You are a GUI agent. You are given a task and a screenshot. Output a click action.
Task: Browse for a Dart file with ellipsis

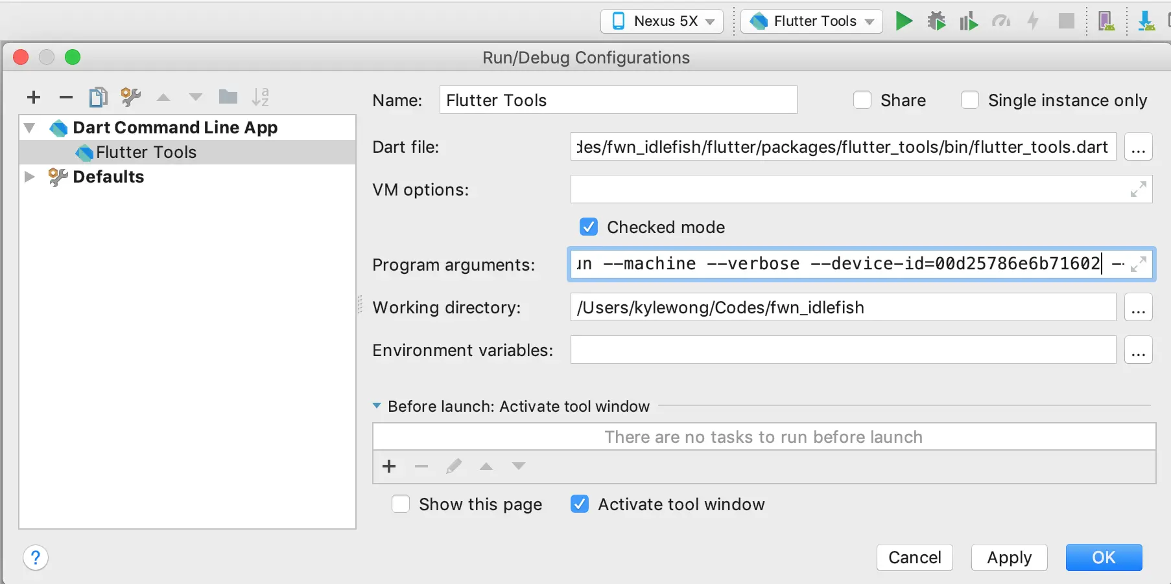coord(1139,147)
